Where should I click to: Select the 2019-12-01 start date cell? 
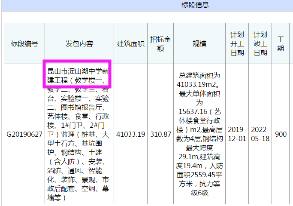pos(237,134)
